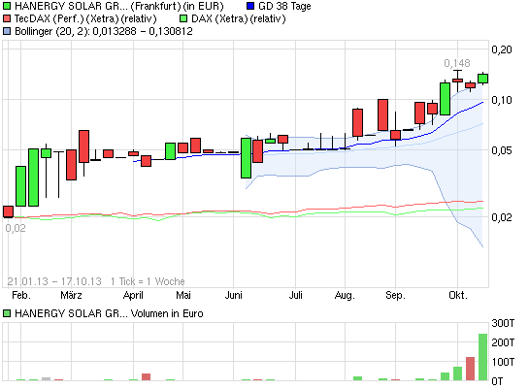This screenshot has width=529, height=389.
Task: Select the tallest green volume bar
Action: click(x=482, y=357)
